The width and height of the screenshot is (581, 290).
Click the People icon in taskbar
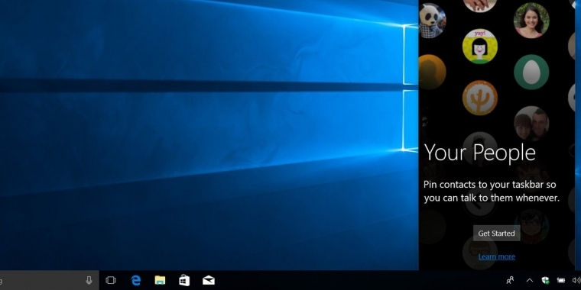(510, 280)
